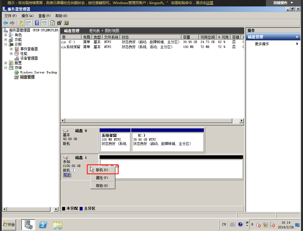Open PowerShell from the taskbar
Viewport: 303px width, 231px height.
[x=44, y=225]
